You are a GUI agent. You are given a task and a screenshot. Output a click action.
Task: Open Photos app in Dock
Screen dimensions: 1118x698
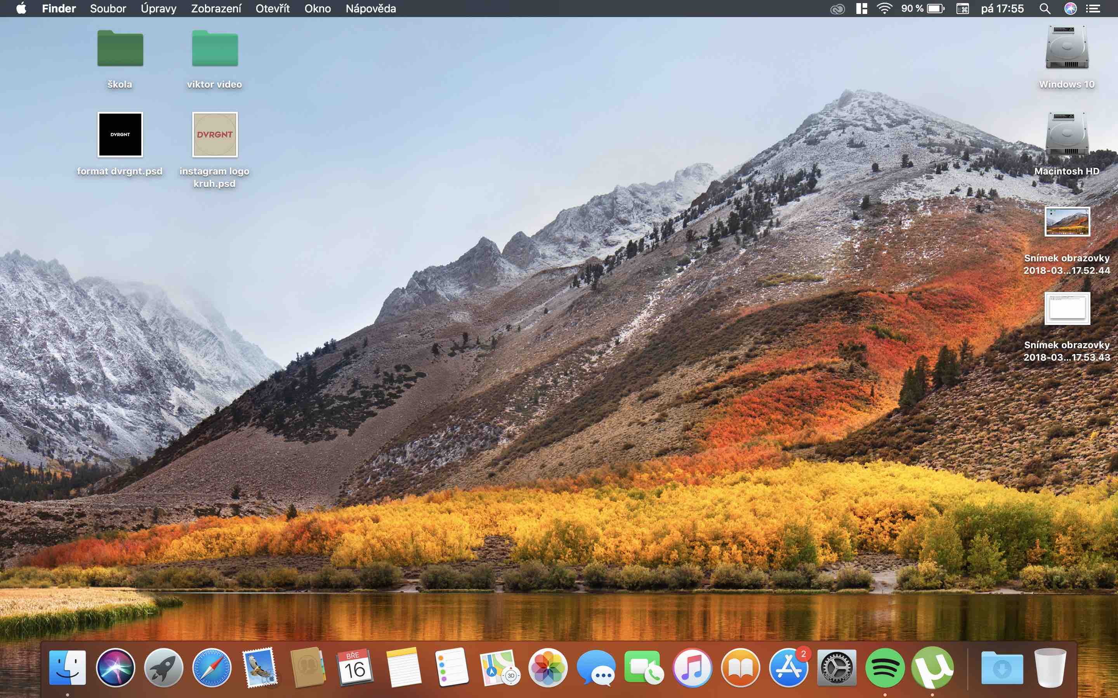point(548,667)
